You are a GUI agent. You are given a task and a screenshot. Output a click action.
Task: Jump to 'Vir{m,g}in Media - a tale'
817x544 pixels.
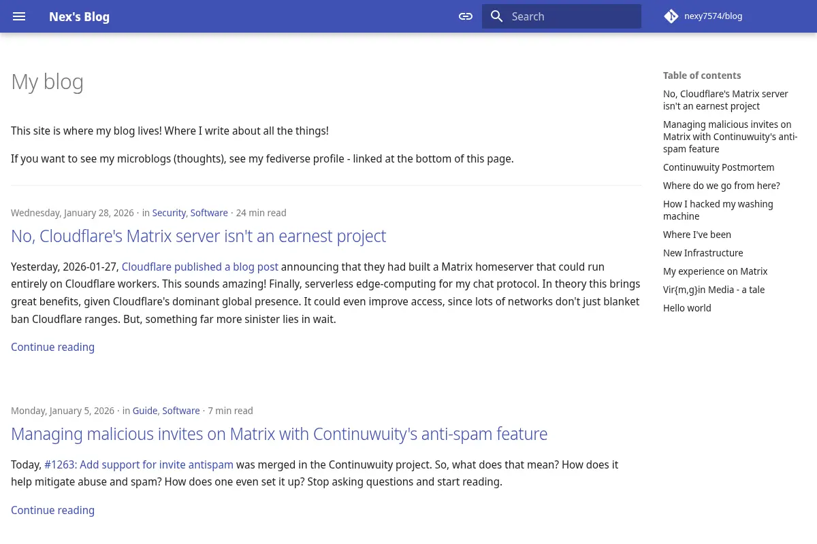point(714,290)
